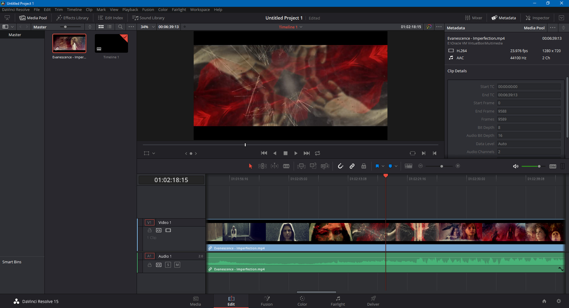Toggle timeline Snapping magnet icon
The image size is (569, 308).
click(341, 166)
